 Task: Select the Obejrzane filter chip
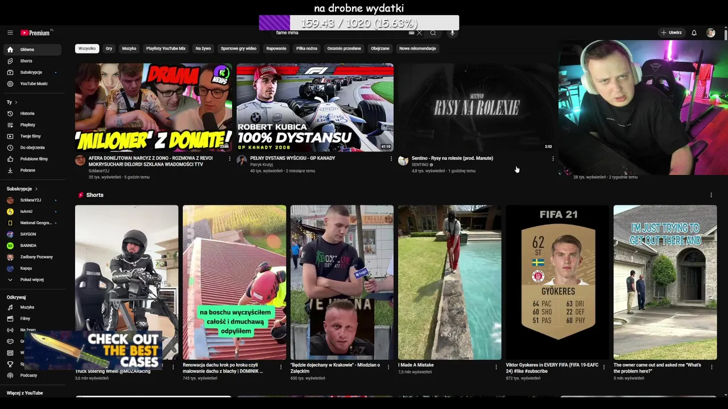(380, 48)
